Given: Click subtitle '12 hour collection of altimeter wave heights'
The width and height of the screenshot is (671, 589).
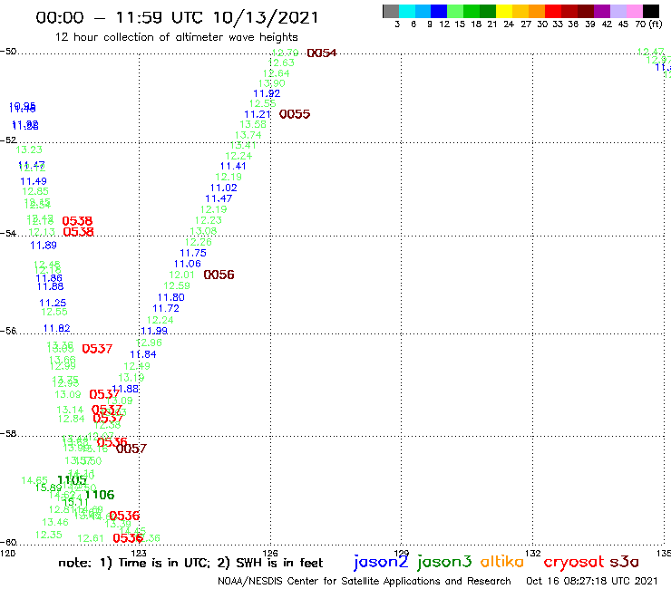Looking at the screenshot, I should tap(176, 37).
